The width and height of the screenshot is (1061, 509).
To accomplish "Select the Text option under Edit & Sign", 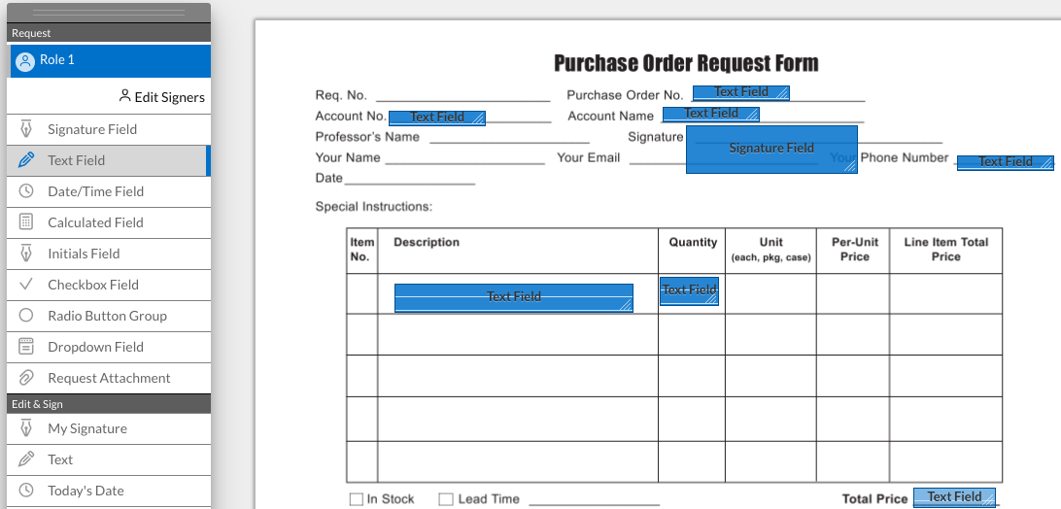I will [60, 459].
